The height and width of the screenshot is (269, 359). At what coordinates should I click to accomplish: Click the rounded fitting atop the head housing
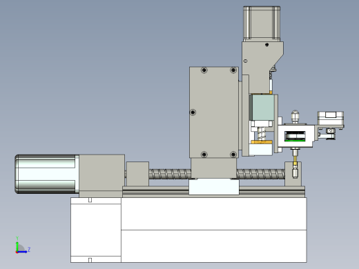point(295,117)
